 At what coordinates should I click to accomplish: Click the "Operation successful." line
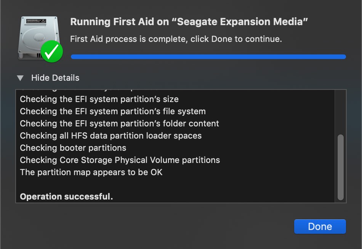(66, 196)
